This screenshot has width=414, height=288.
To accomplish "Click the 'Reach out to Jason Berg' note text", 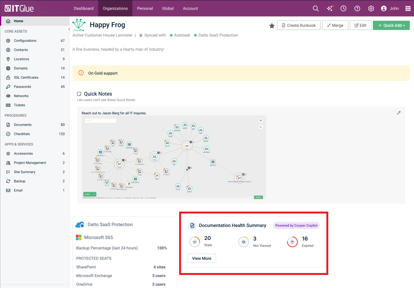I will (x=114, y=113).
